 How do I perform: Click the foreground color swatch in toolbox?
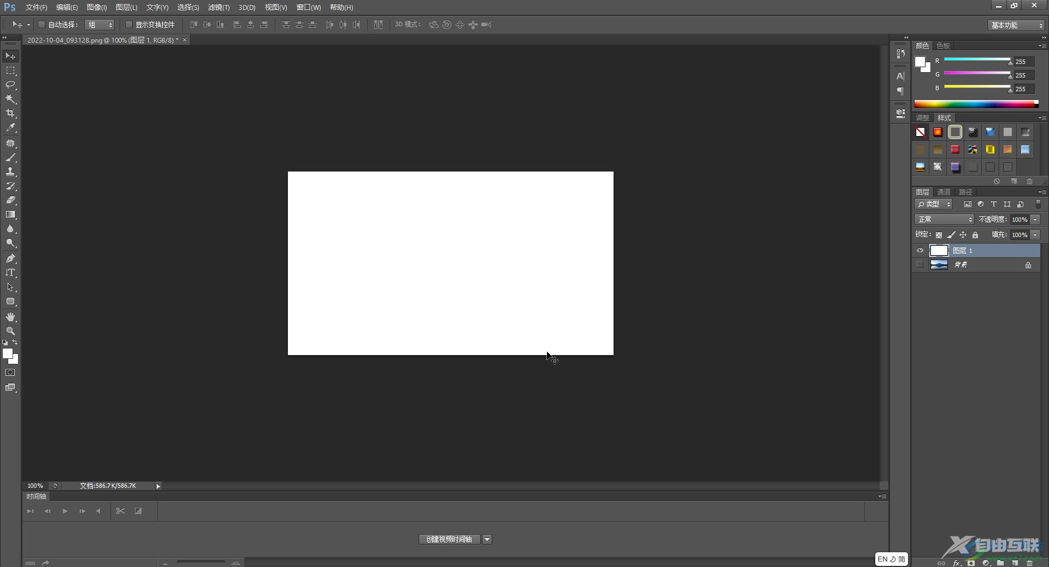point(7,353)
